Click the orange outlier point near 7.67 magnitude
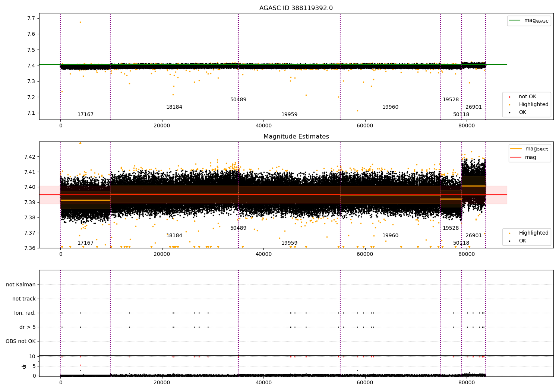The height and width of the screenshot is (391, 559). 80,22
